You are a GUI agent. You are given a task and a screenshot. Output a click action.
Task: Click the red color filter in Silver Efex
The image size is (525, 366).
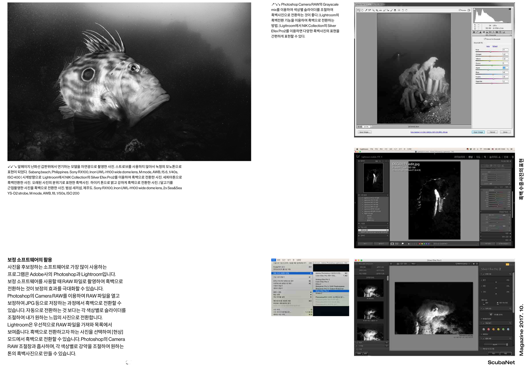coord(489,329)
